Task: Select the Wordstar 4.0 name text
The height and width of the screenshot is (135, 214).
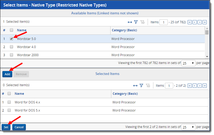Action: point(26,47)
